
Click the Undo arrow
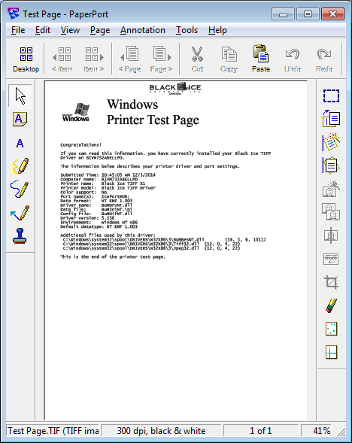click(293, 59)
